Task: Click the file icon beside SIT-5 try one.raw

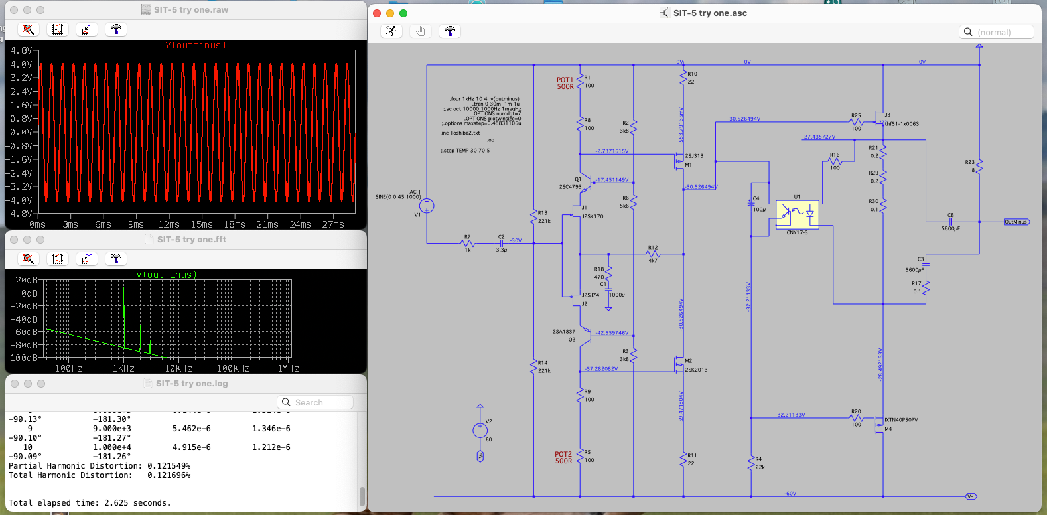Action: pos(146,10)
